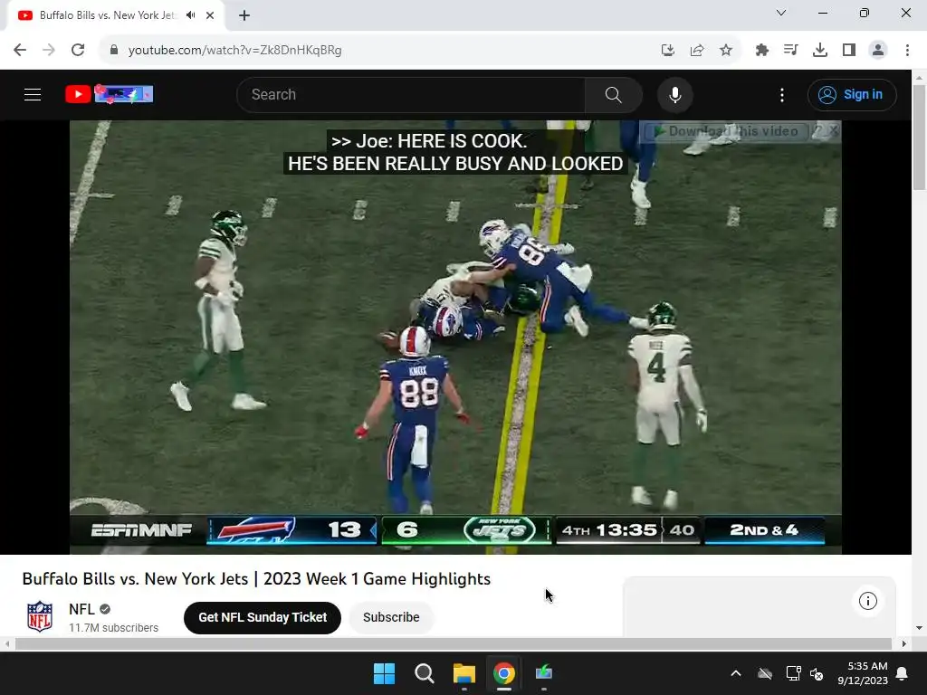Switch to Chrome in the taskbar

[x=503, y=673]
